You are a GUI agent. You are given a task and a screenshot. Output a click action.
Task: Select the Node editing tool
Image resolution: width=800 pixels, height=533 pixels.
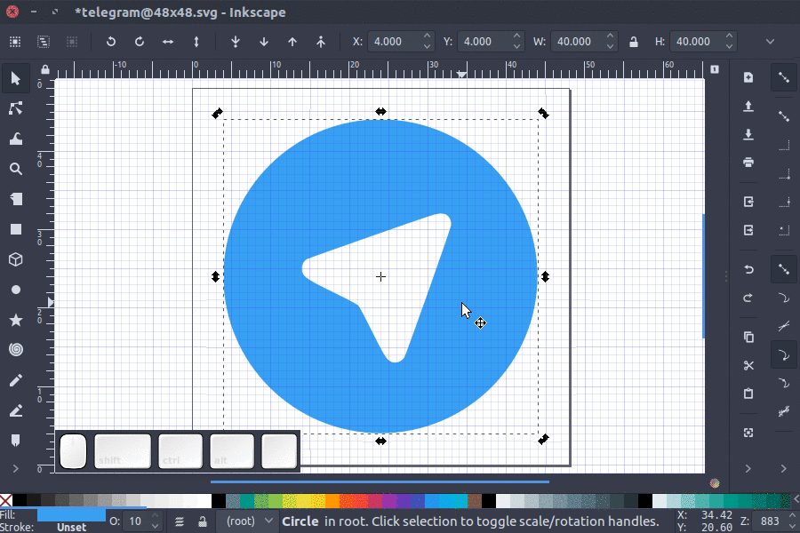coord(15,108)
